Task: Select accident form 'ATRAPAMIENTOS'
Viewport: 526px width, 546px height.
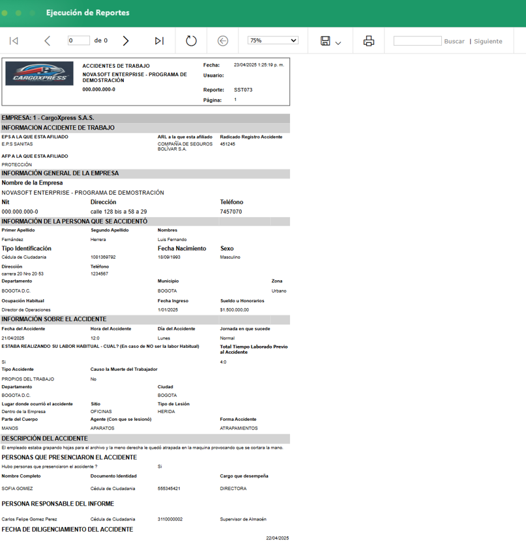Action: click(x=239, y=428)
